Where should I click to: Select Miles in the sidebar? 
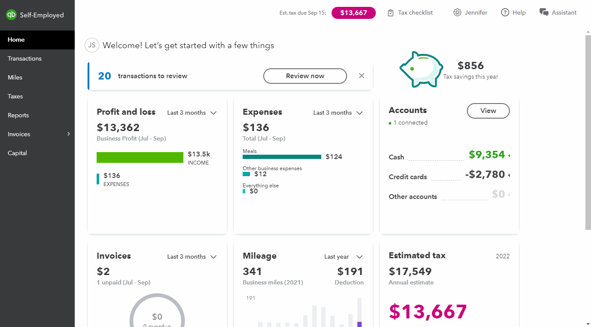pyautogui.click(x=15, y=77)
